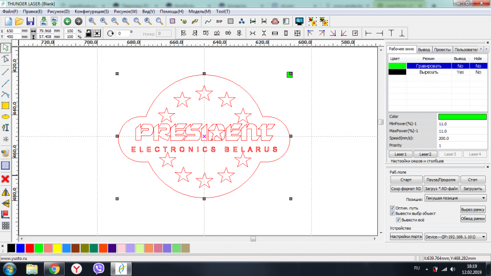491x276 pixels.
Task: Click the Save file floppy disk icon
Action: coord(30,21)
